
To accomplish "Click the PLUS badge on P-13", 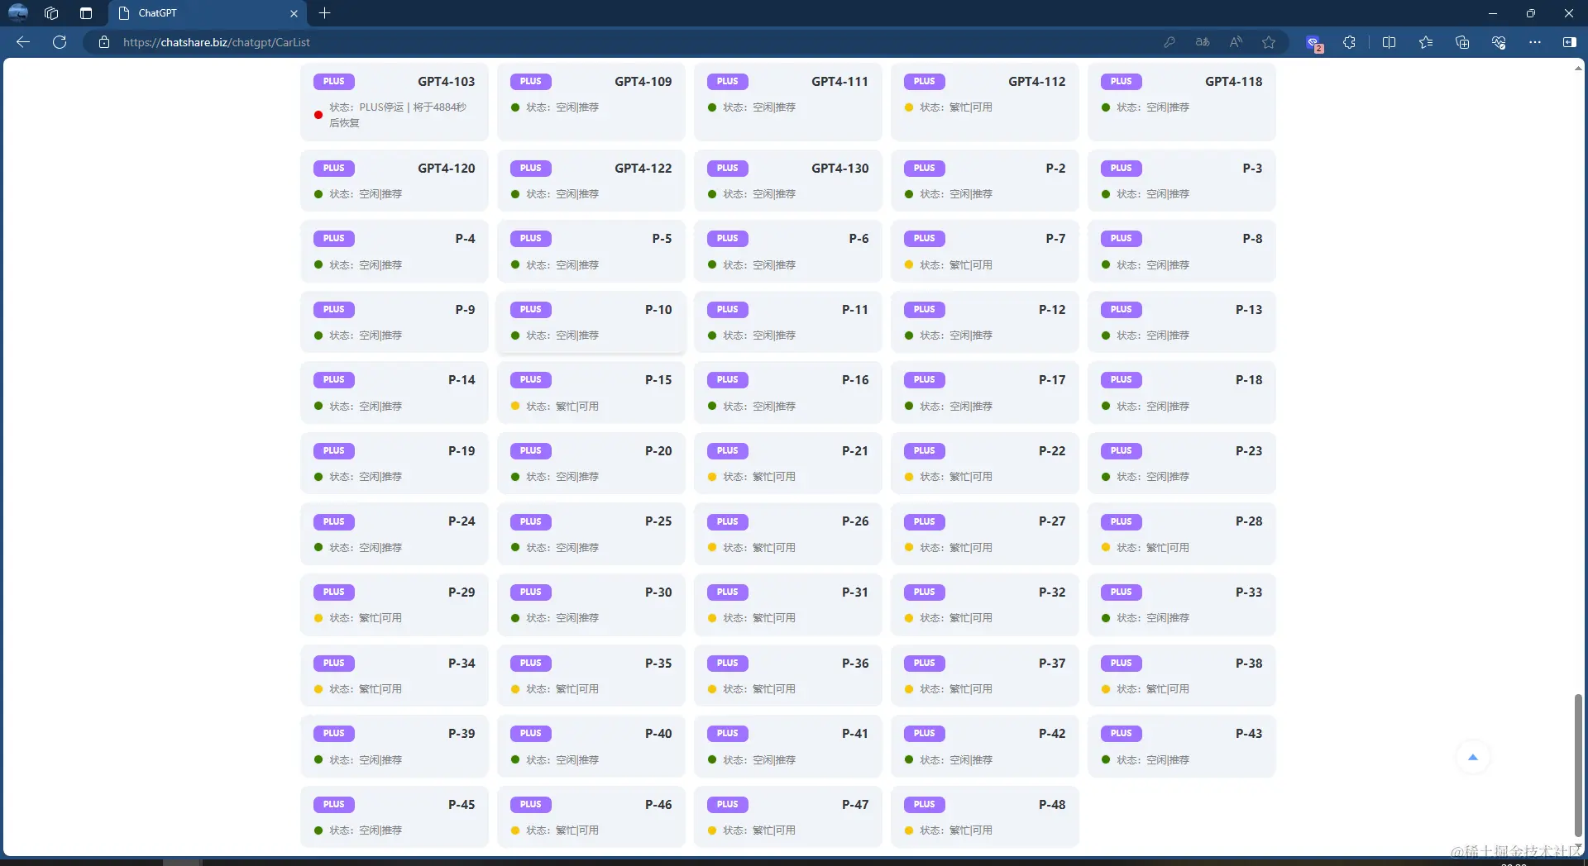I will pos(1122,309).
